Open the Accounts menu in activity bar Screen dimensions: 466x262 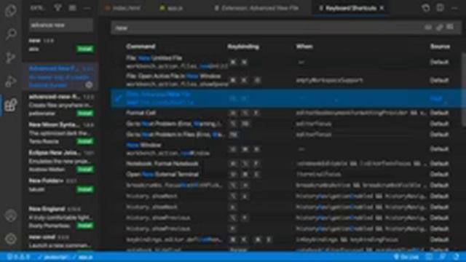tap(11, 215)
